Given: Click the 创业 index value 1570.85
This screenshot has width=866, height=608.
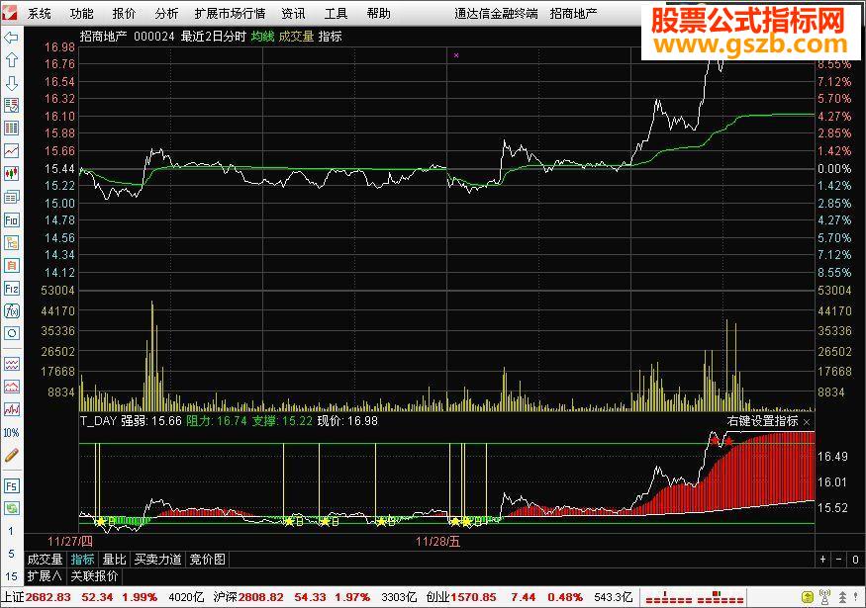Looking at the screenshot, I should 473,597.
